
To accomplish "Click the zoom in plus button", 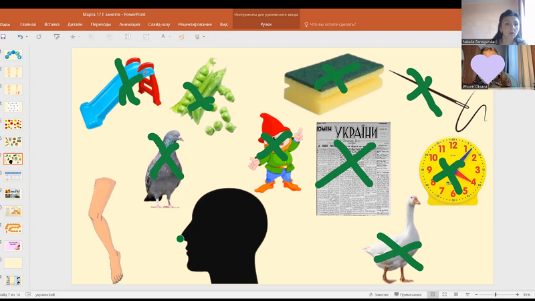I will click(517, 294).
